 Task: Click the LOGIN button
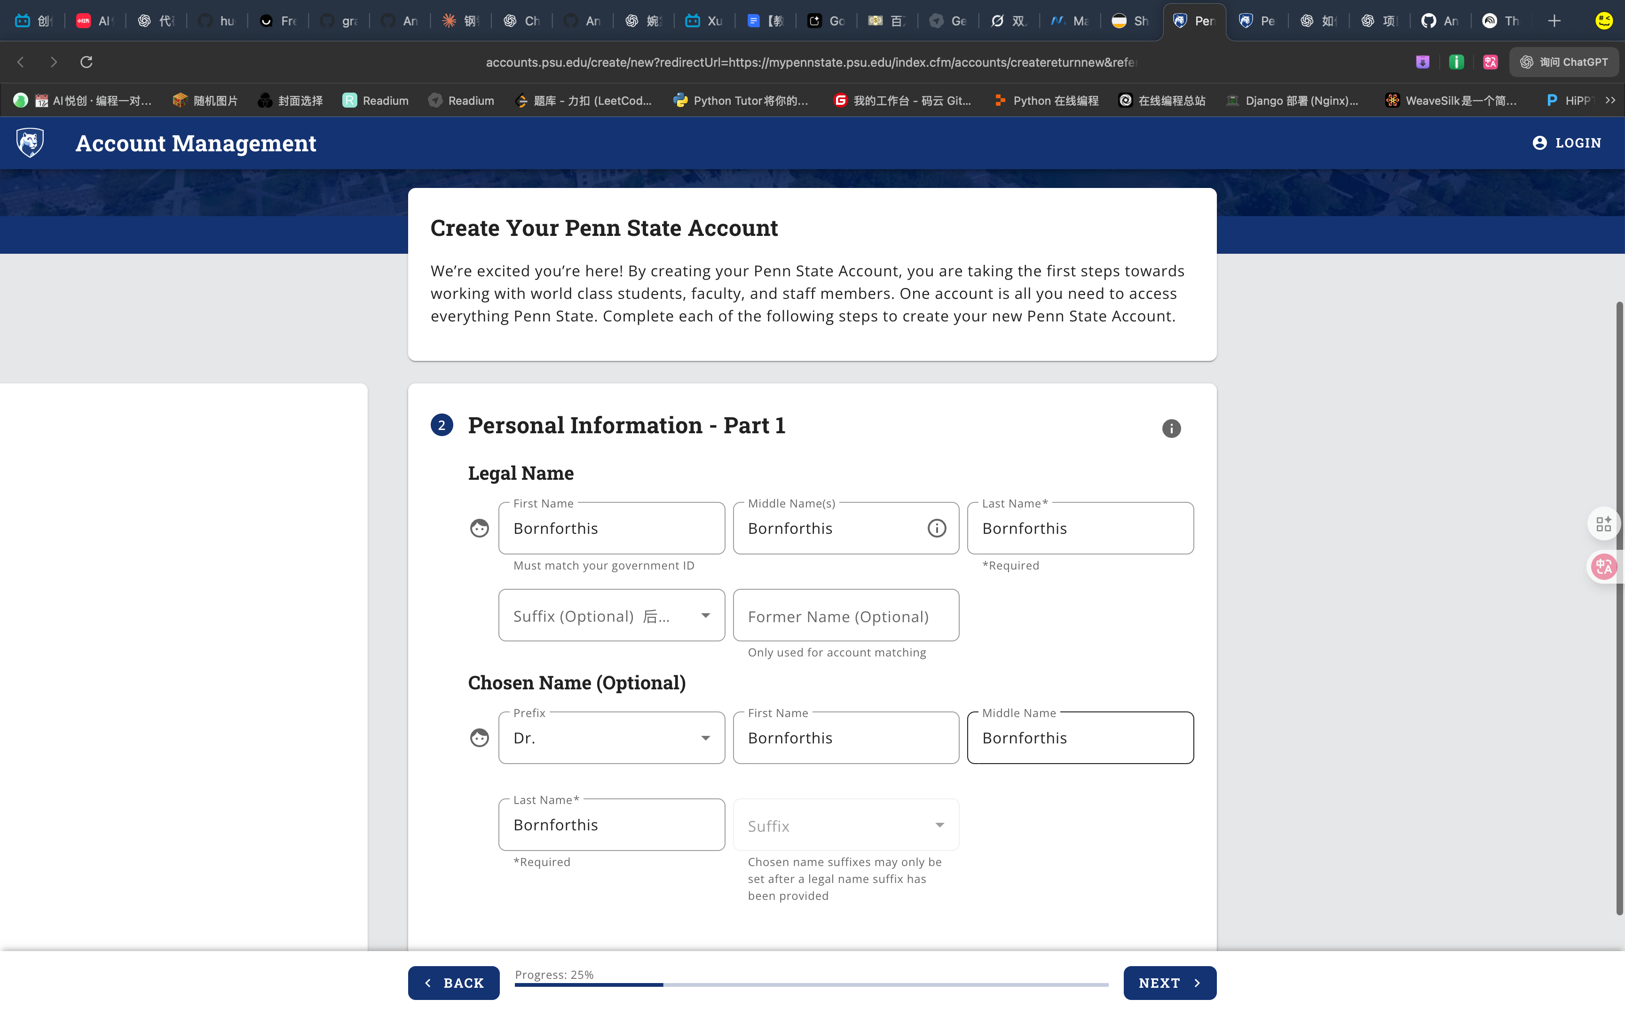pos(1567,142)
